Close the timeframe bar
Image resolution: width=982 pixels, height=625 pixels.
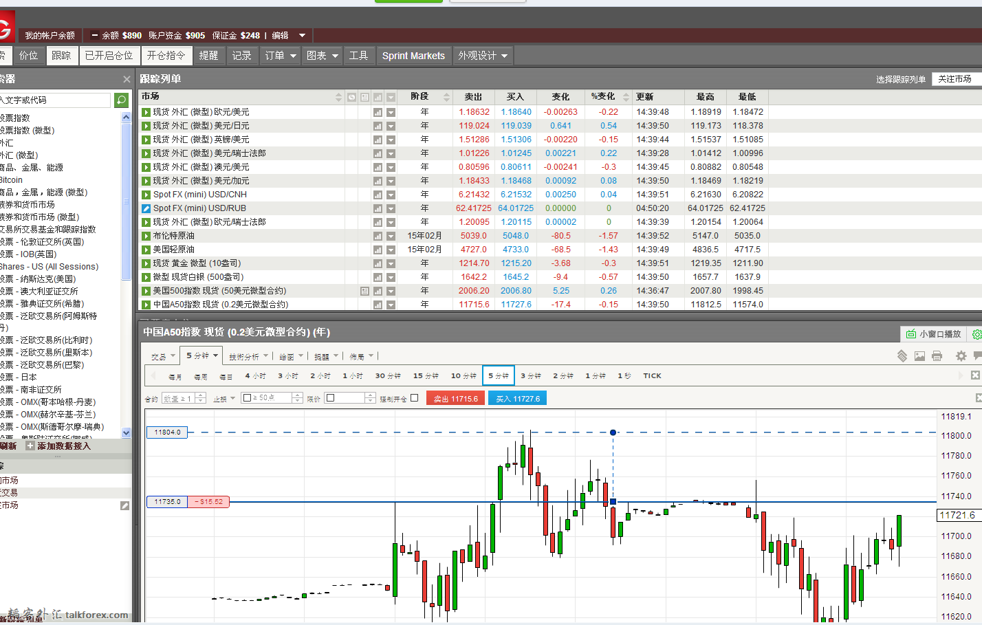(x=975, y=375)
